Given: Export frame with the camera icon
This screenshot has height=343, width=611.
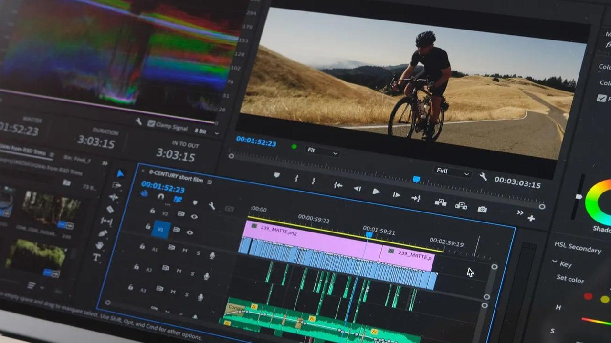Looking at the screenshot, I should pyautogui.click(x=482, y=209).
